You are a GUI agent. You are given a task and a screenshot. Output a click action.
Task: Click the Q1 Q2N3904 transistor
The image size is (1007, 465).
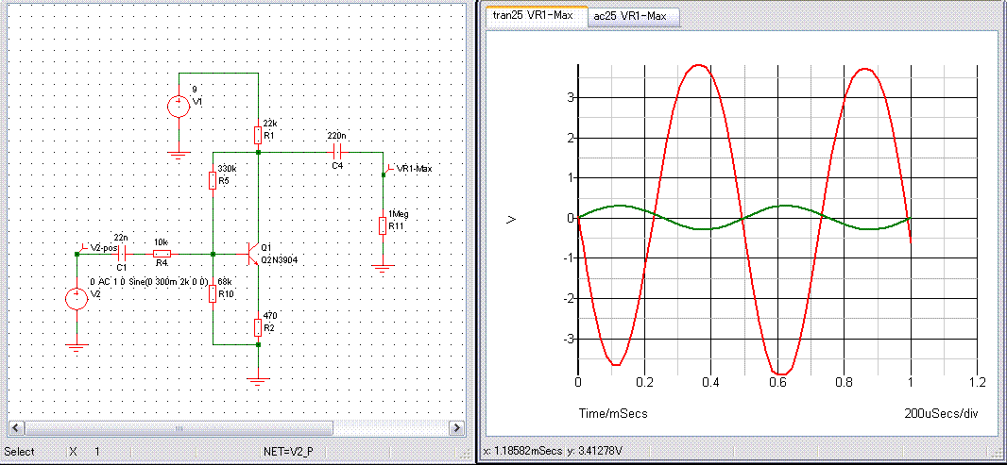(x=253, y=254)
